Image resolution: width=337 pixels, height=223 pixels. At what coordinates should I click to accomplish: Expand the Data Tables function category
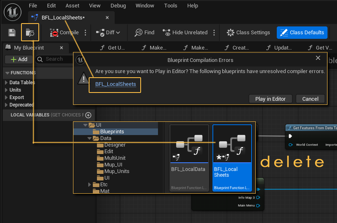(x=6, y=83)
